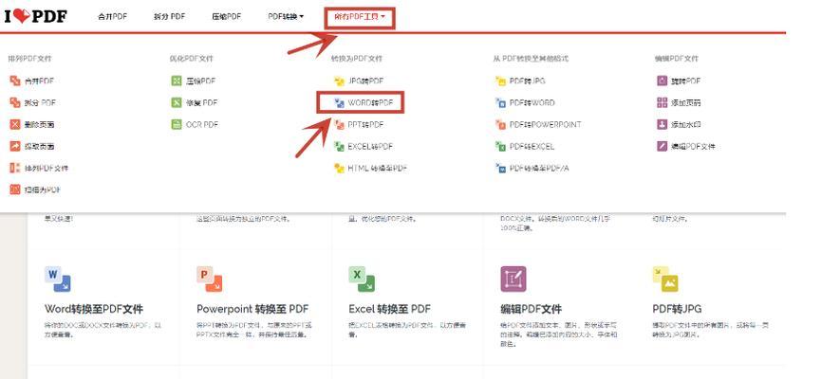Click the JPG转PDF icon
Screen dimensions: 821x379
[339, 81]
